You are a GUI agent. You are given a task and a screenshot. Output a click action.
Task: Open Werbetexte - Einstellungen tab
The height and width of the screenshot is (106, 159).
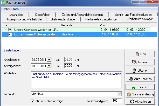[101, 19]
